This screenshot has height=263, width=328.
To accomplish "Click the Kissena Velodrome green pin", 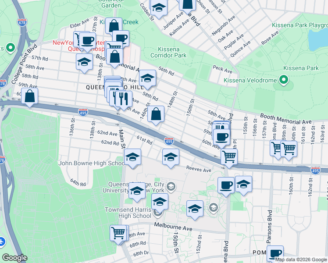I will (x=284, y=80).
